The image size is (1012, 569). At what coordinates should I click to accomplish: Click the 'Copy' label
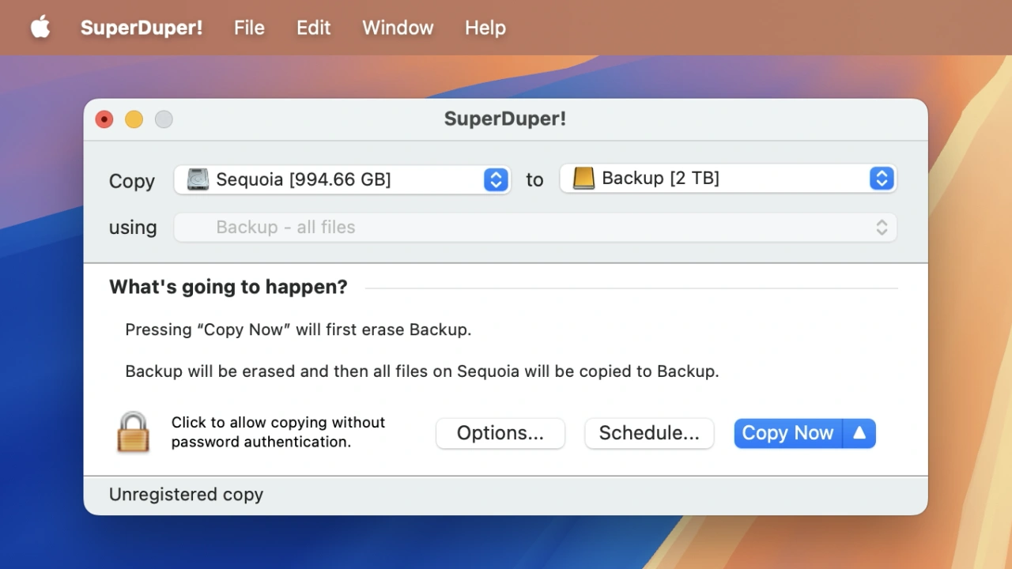point(132,181)
